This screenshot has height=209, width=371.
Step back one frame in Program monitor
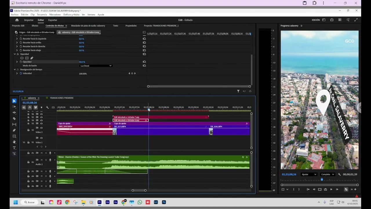[x=314, y=189]
